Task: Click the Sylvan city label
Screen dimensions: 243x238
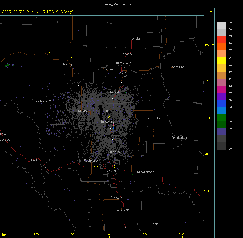Action: [110, 69]
